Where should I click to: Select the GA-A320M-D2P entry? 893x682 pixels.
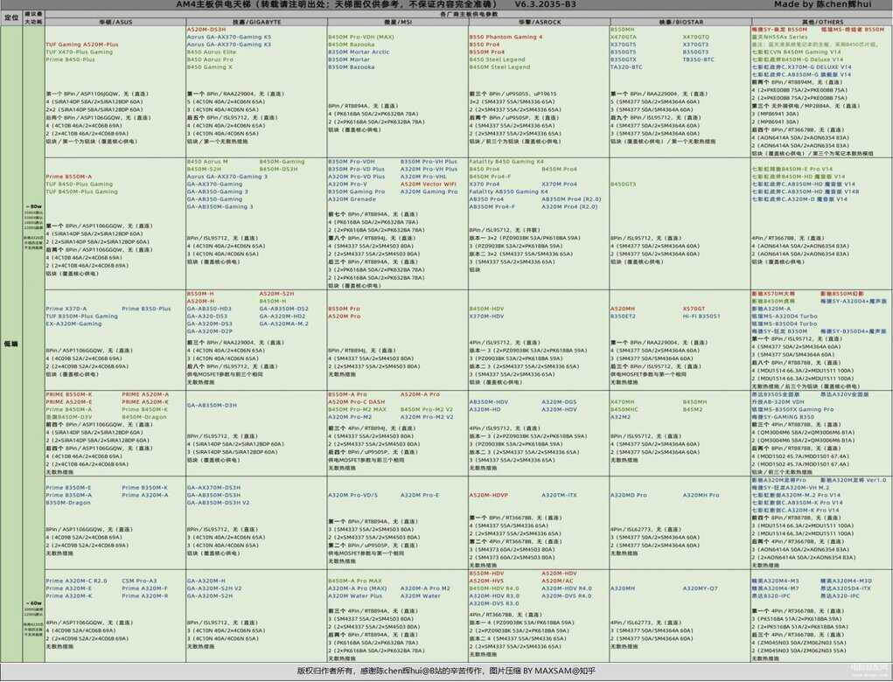[210, 331]
